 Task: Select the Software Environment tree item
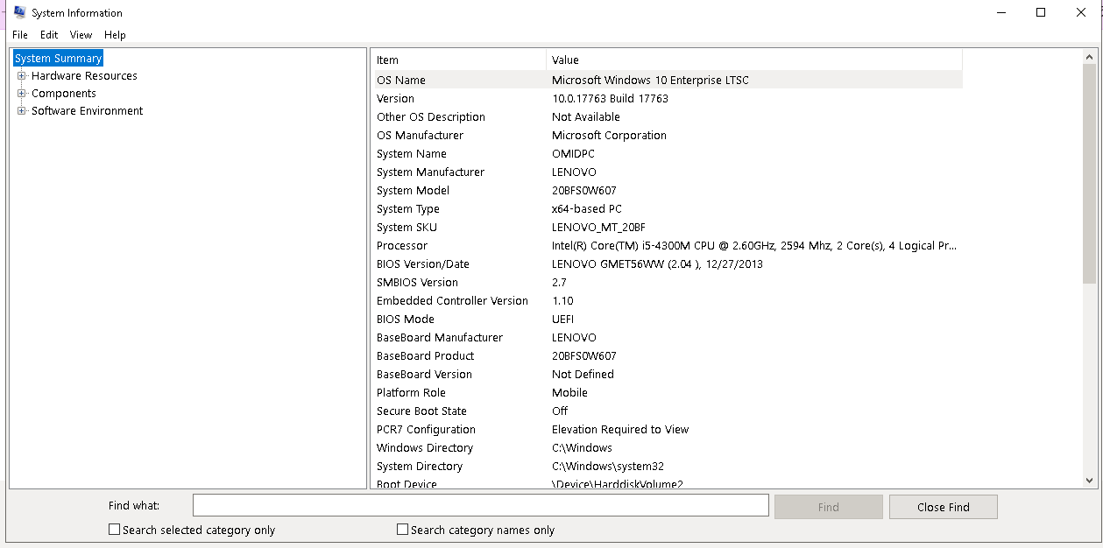pos(88,111)
